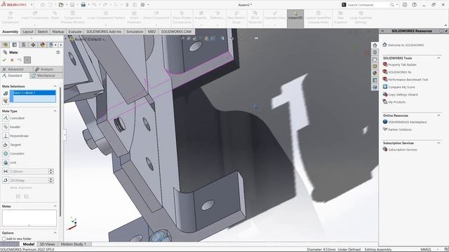Cancel the mate with the red X
Image resolution: width=449 pixels, height=252 pixels.
click(12, 60)
